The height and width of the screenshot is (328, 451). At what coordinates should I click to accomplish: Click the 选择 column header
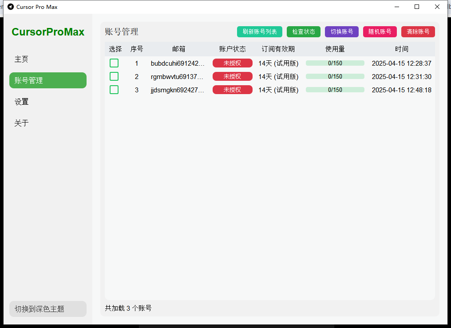click(115, 49)
